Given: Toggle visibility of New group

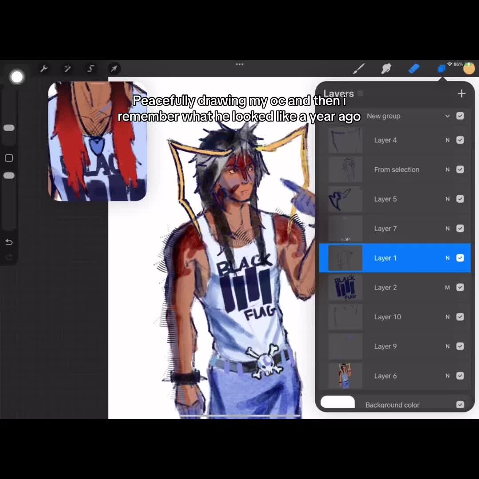Looking at the screenshot, I should (460, 116).
